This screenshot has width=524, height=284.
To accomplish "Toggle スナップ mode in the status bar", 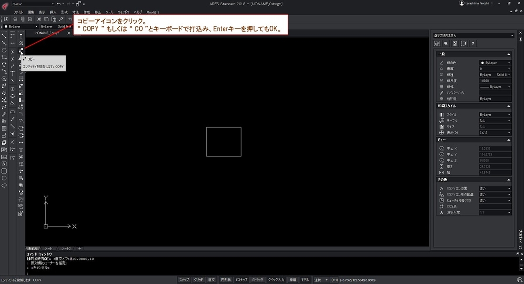I will [183, 280].
